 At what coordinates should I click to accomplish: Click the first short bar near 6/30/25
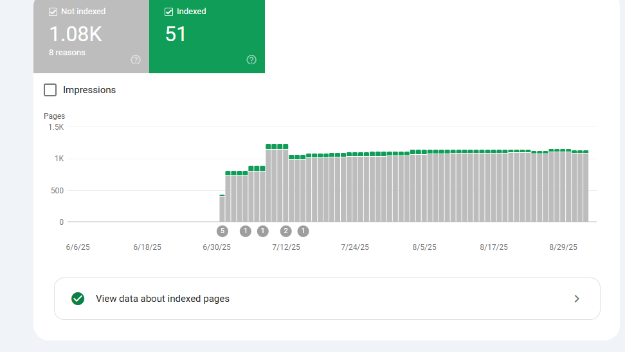coord(222,208)
